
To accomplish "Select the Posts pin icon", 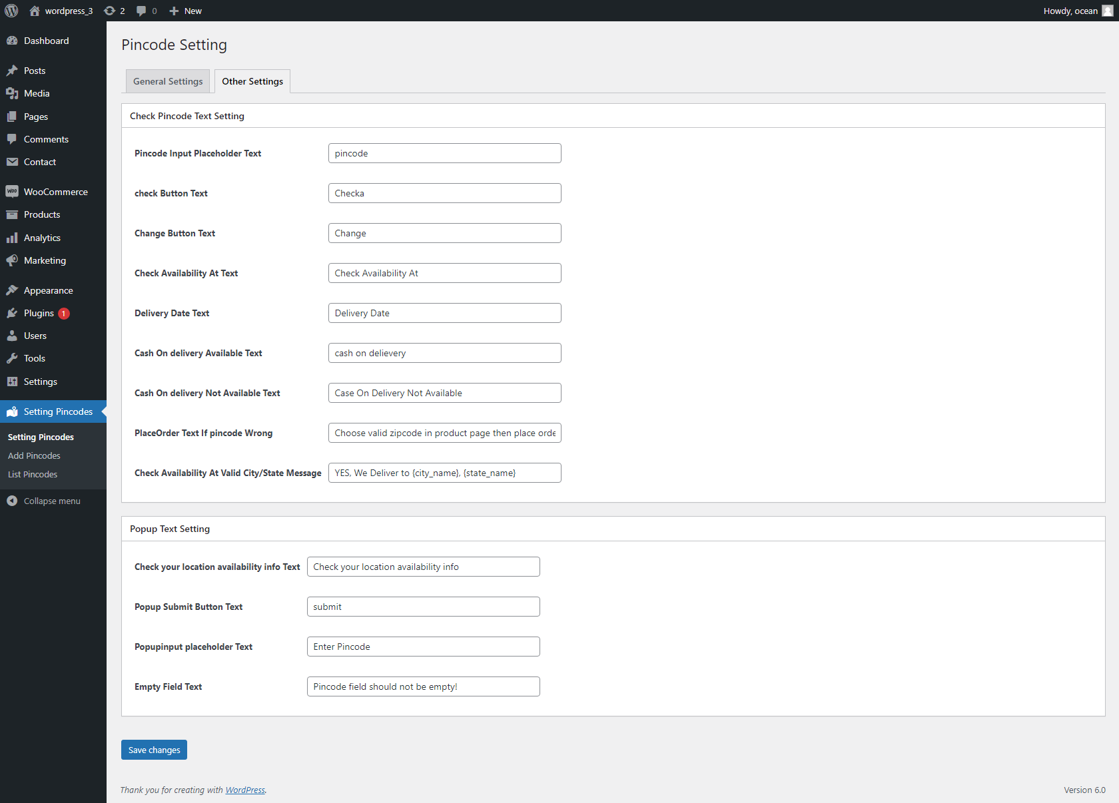I will 13,70.
